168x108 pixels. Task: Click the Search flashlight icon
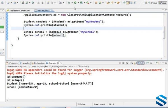click(112, 3)
